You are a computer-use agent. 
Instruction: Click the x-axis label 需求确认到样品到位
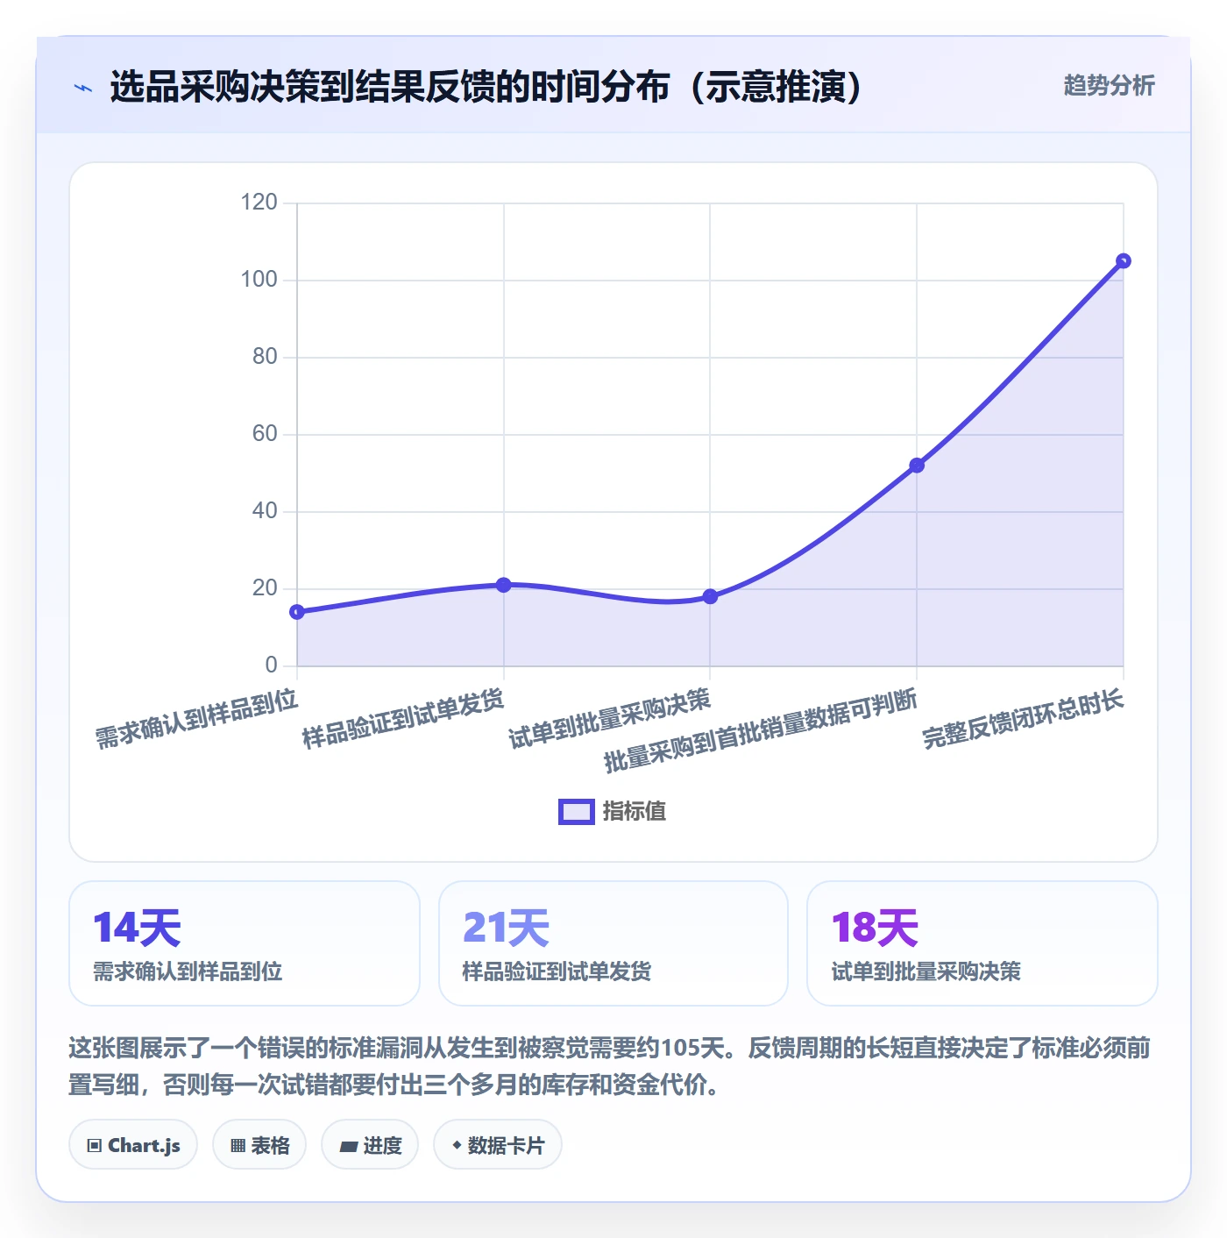[197, 719]
